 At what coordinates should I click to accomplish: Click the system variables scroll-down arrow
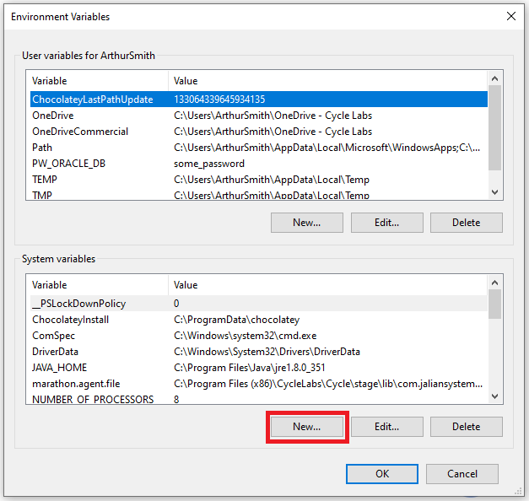495,396
